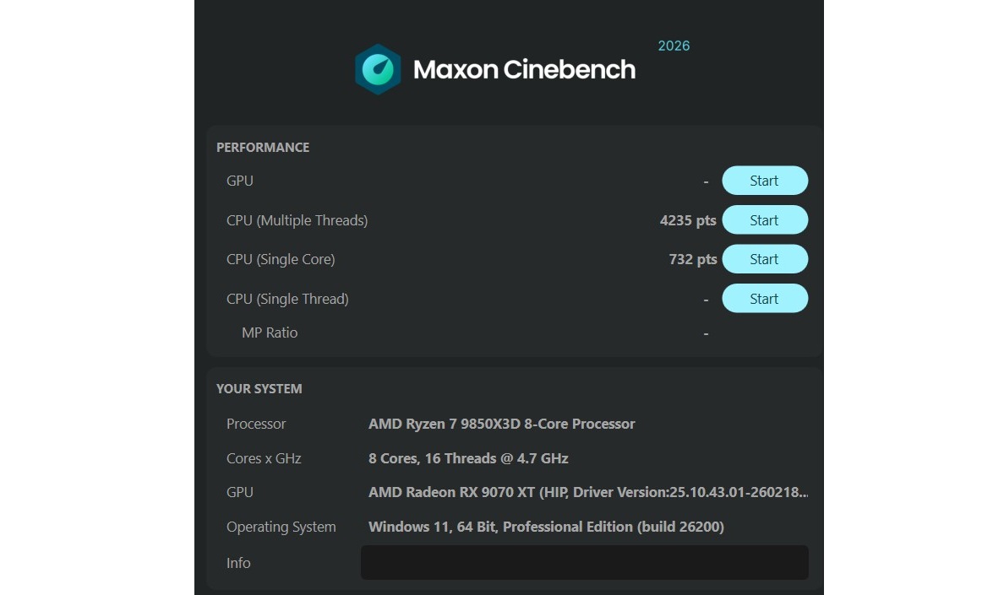The height and width of the screenshot is (595, 1004).
Task: Start the CPU Single Core benchmark
Action: [763, 259]
